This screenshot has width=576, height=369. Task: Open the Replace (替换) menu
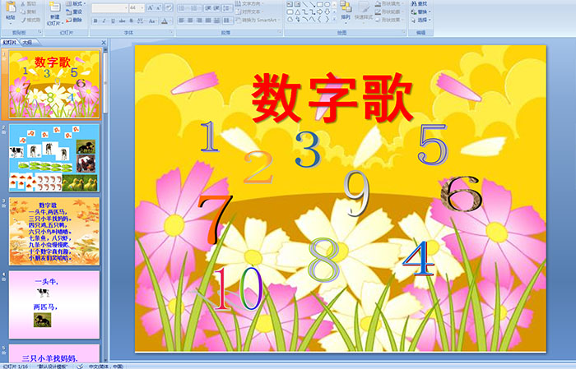pyautogui.click(x=421, y=12)
